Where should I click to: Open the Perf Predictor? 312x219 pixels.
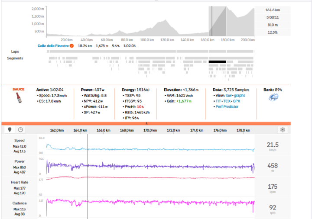click(x=227, y=106)
